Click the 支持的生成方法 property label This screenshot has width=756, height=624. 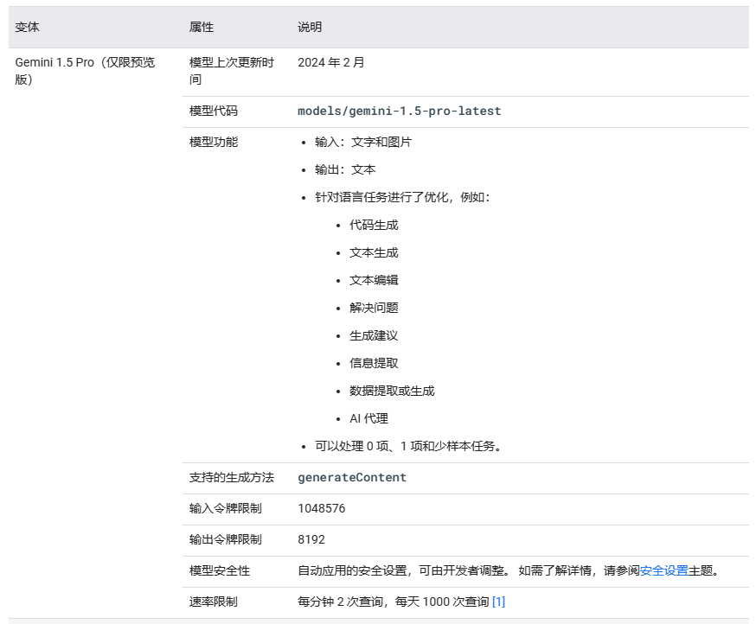coord(232,478)
